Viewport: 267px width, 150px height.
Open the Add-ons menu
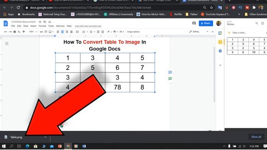(x=60, y=26)
